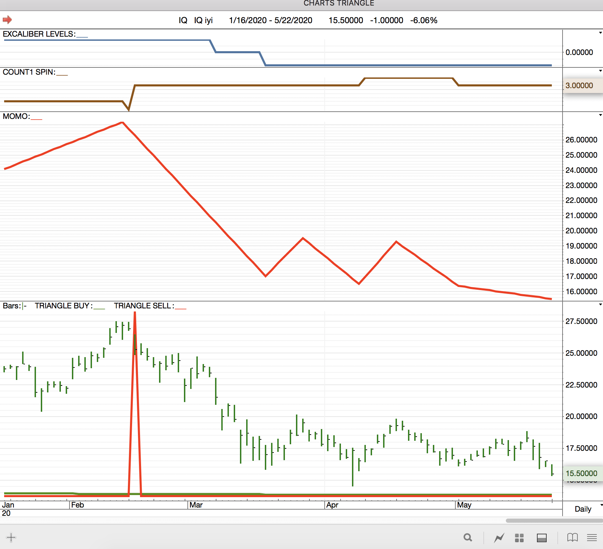603x549 pixels.
Task: Click the Apr label on the time axis
Action: click(x=332, y=505)
